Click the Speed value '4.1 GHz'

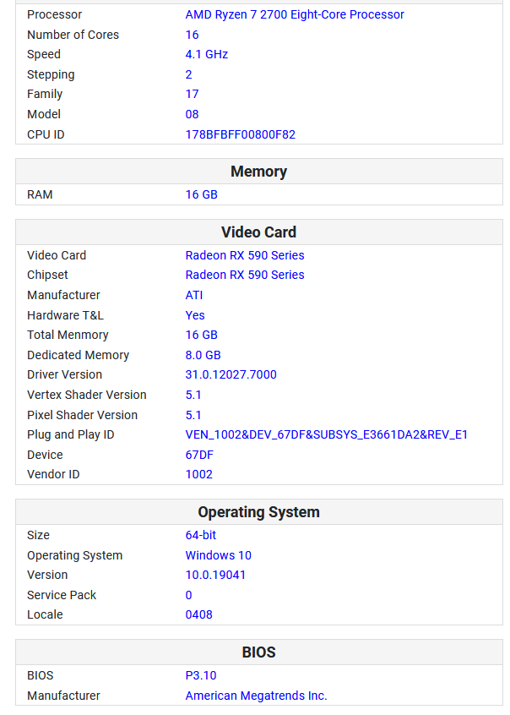click(x=207, y=54)
